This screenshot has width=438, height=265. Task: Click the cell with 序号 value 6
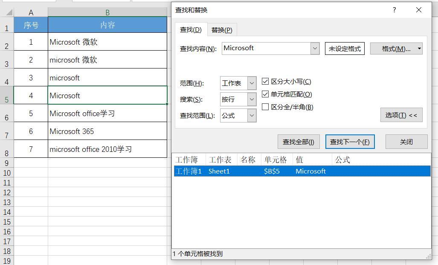(x=31, y=131)
